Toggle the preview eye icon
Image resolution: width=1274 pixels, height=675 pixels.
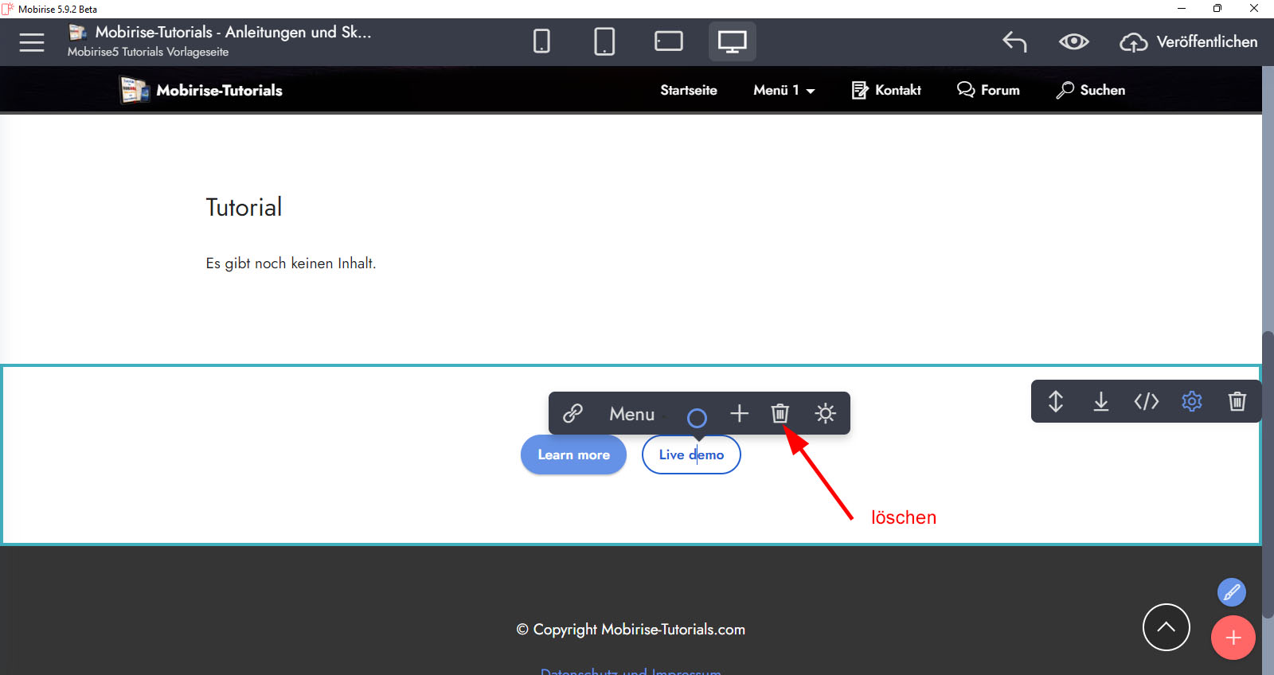pyautogui.click(x=1074, y=41)
